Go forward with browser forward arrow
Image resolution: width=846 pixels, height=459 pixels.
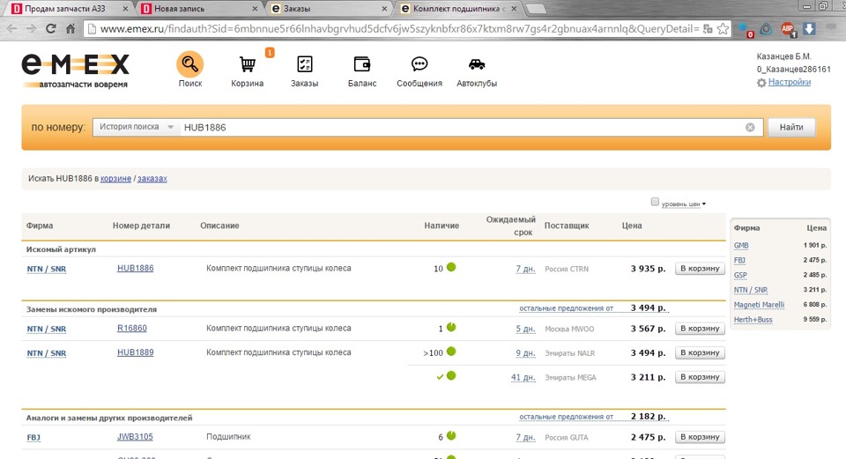(x=32, y=28)
